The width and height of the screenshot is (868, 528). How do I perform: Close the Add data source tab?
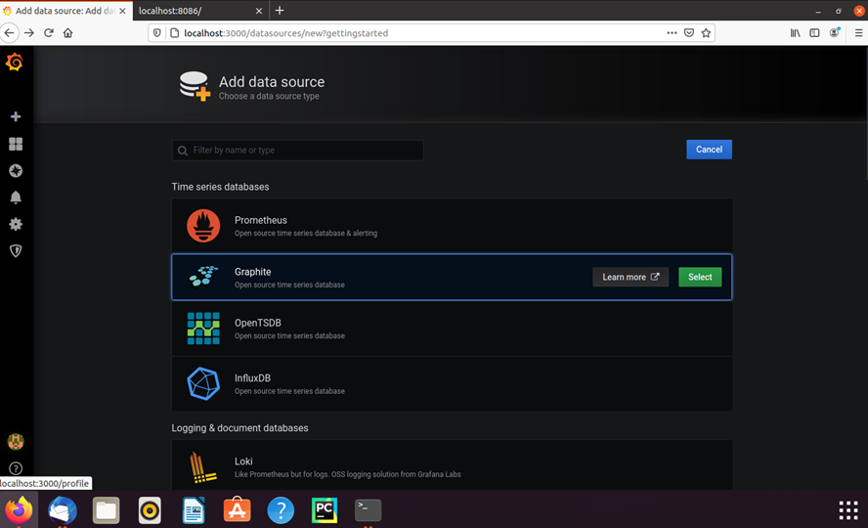122,11
